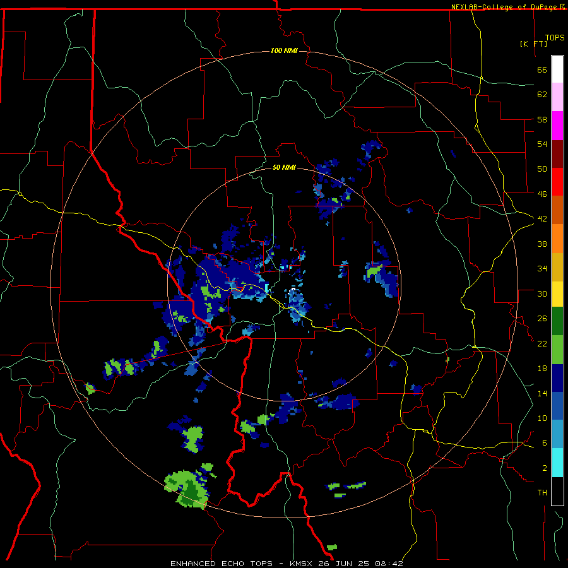Click the 'ENHANCED ECHO TOPS' caption text
Screen dimensions: 568x568
tap(222, 564)
